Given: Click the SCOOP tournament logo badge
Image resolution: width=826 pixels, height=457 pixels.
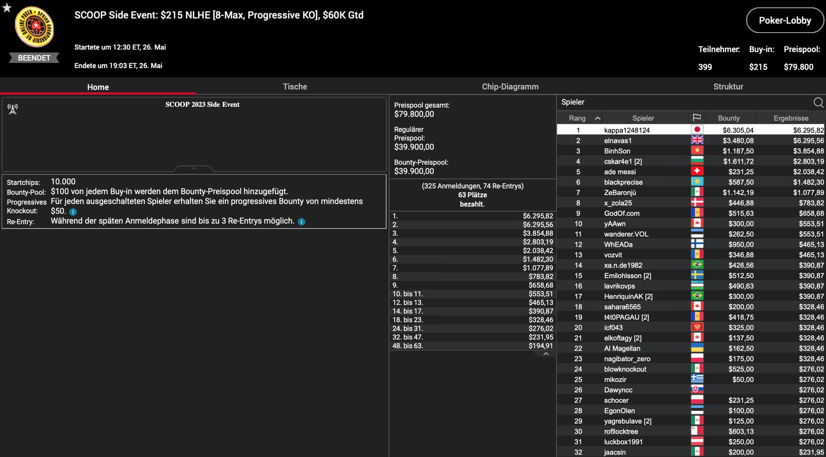Looking at the screenshot, I should coord(34,27).
